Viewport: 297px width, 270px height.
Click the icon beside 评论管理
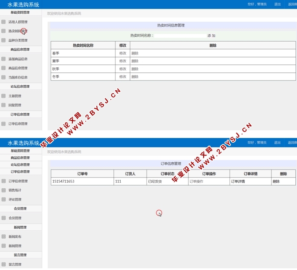pyautogui.click(x=3, y=199)
